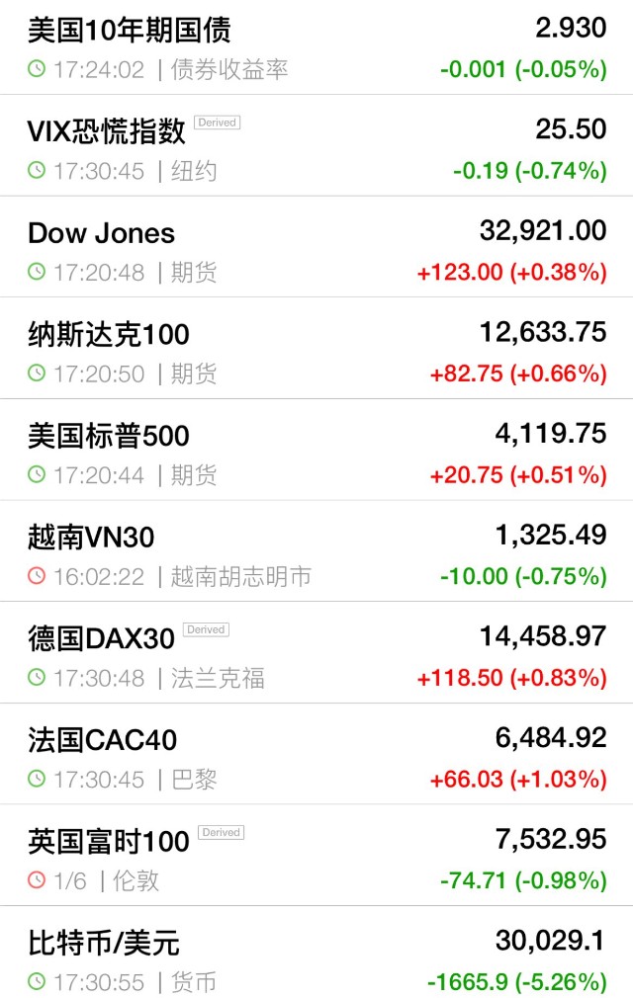Screen dimensions: 633x998
Task: Click the green clock icon beside 17:24:02
Action: tap(37, 69)
